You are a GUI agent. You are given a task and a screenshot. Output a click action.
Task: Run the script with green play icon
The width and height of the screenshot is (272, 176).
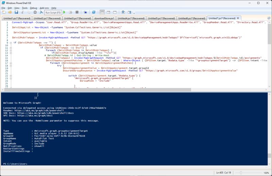pos(64,12)
